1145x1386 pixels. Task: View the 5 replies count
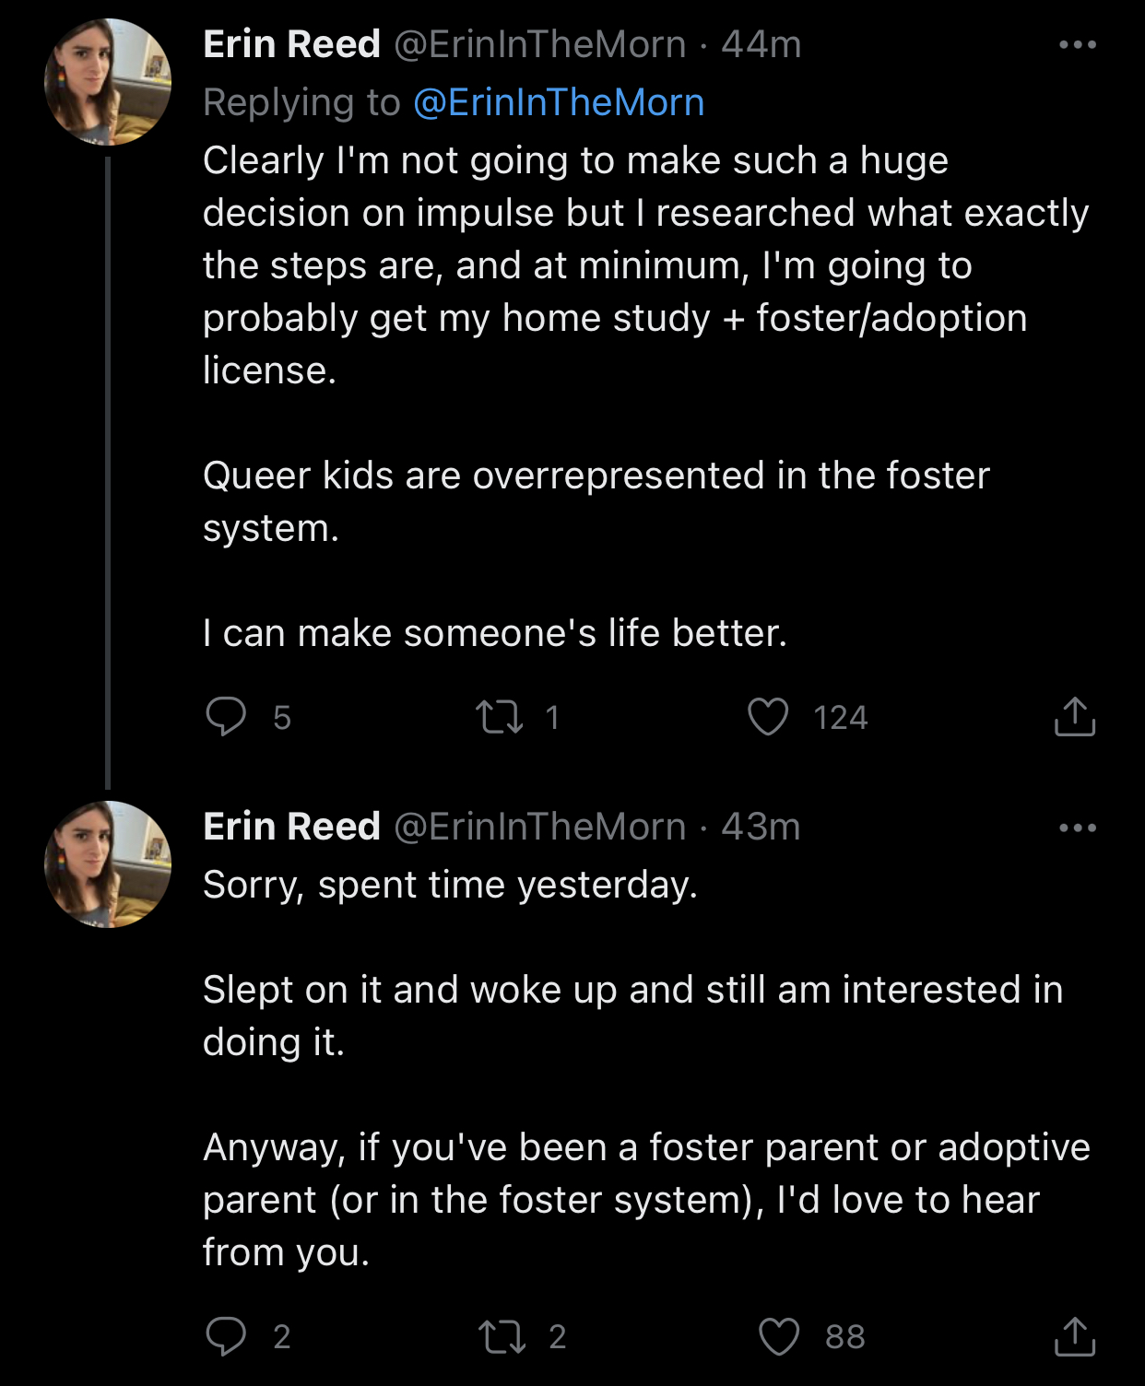(281, 717)
